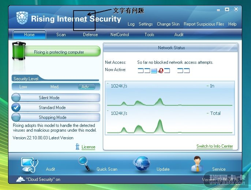This screenshot has width=251, height=190.
Task: Click the "Net Access:" label
Action: (116, 62)
